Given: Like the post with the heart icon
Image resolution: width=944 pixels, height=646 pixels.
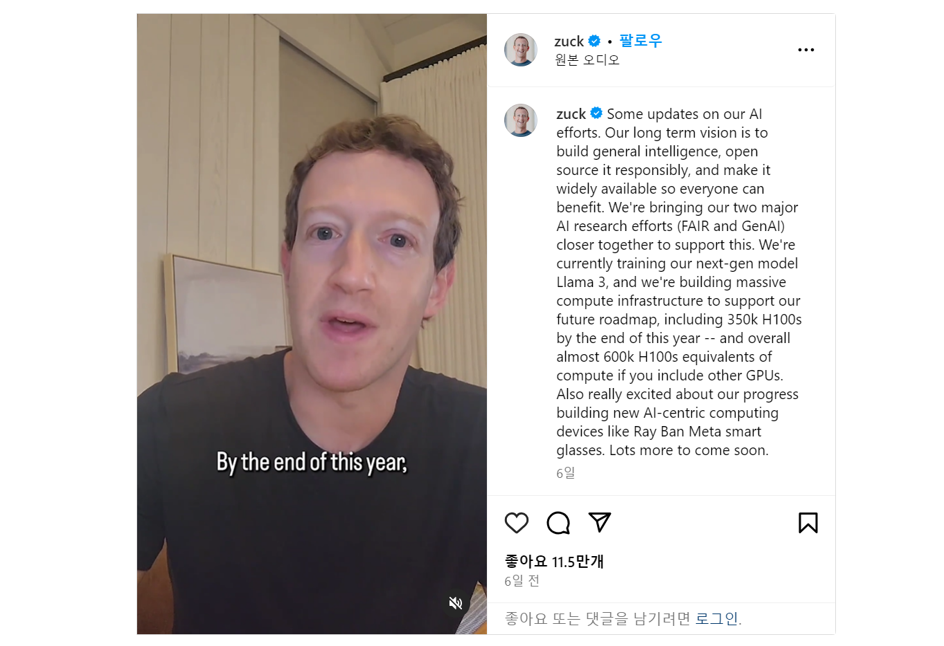Looking at the screenshot, I should pyautogui.click(x=517, y=523).
